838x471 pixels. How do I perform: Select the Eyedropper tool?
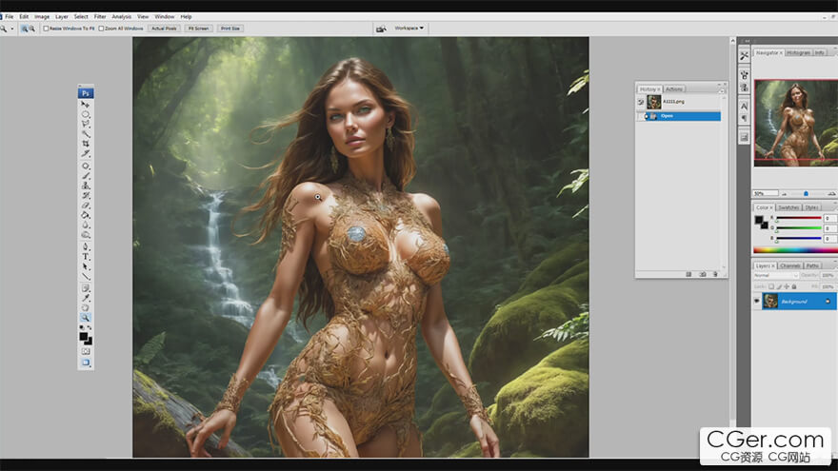86,298
